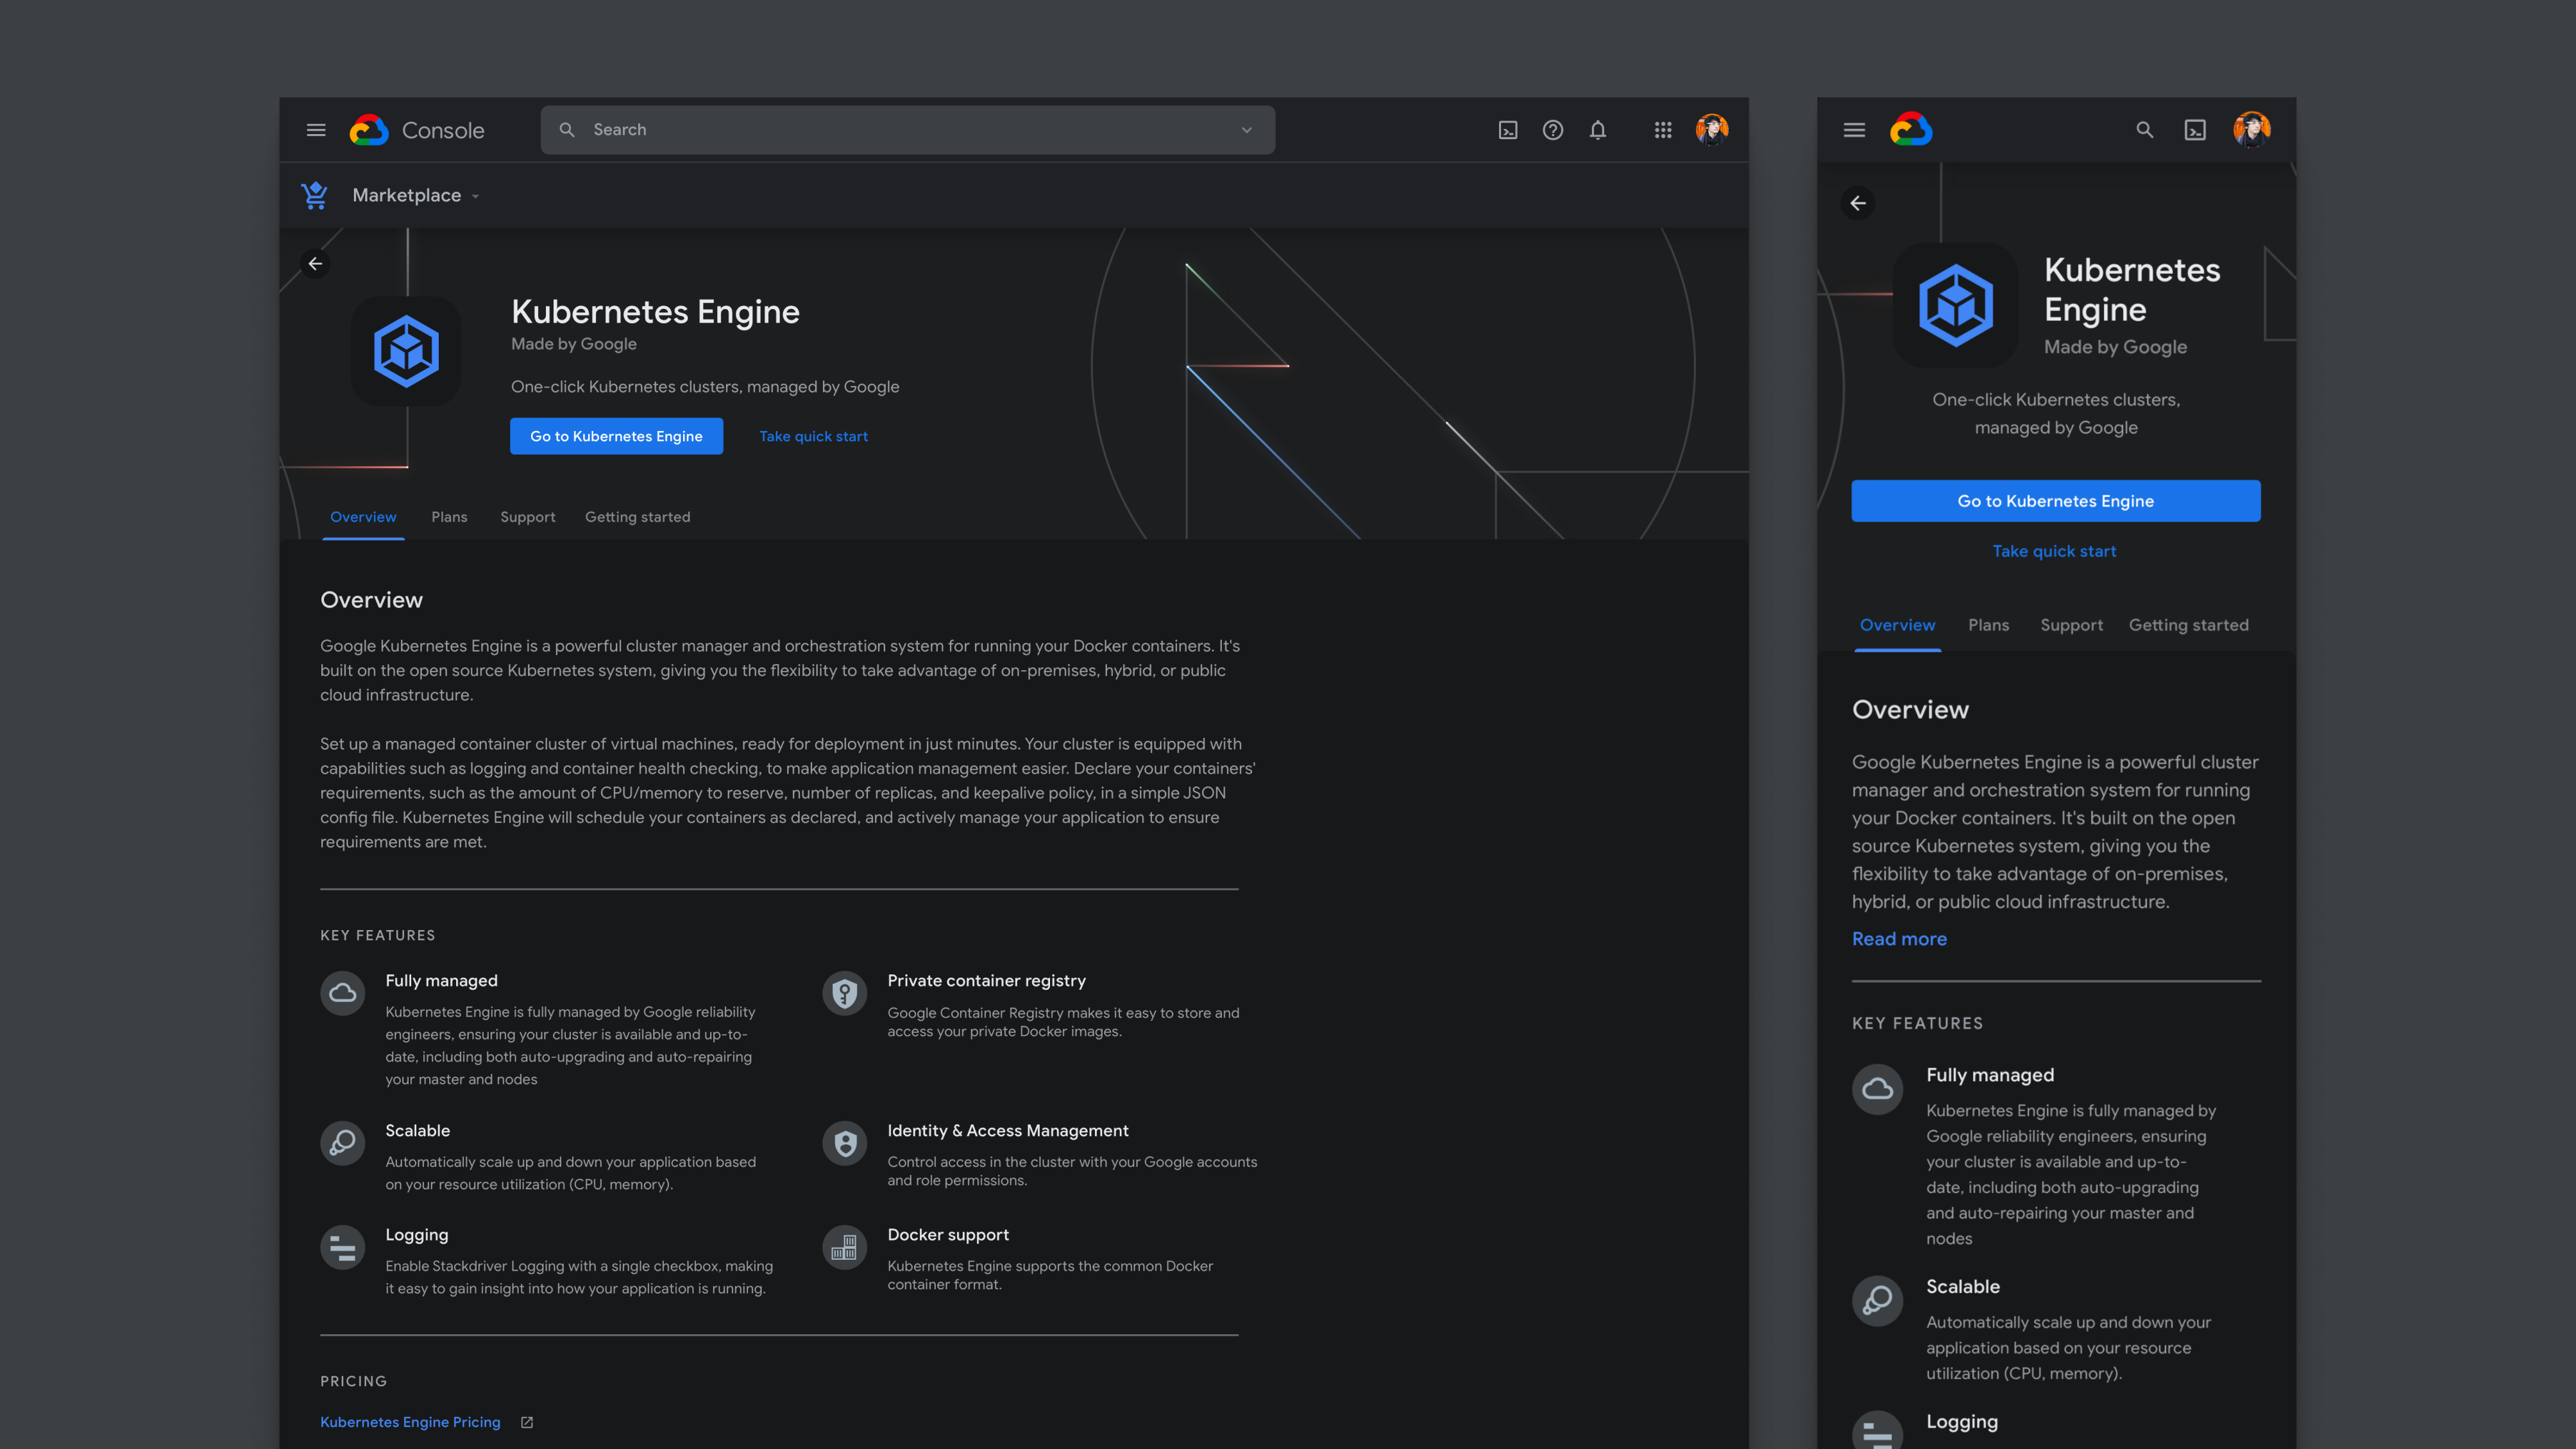Click the Private container registry heading
The height and width of the screenshot is (1449, 2576).
point(986,981)
